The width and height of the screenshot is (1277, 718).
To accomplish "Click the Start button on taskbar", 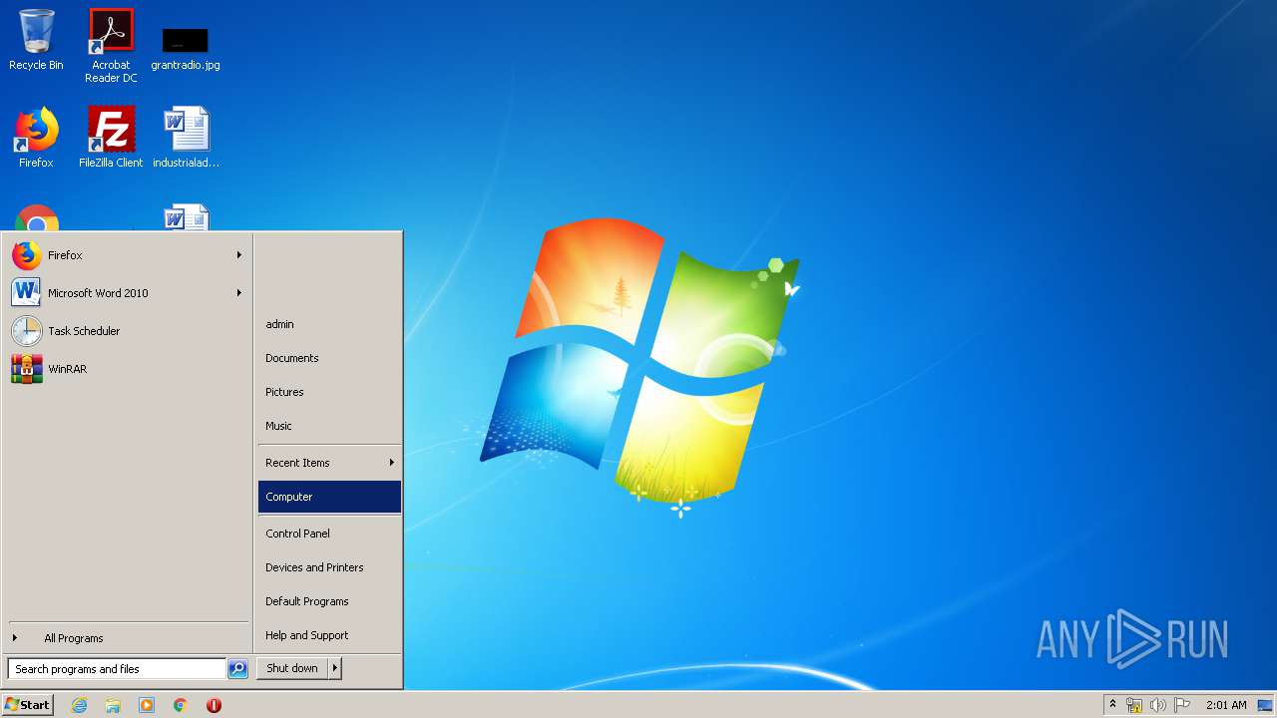I will (28, 704).
